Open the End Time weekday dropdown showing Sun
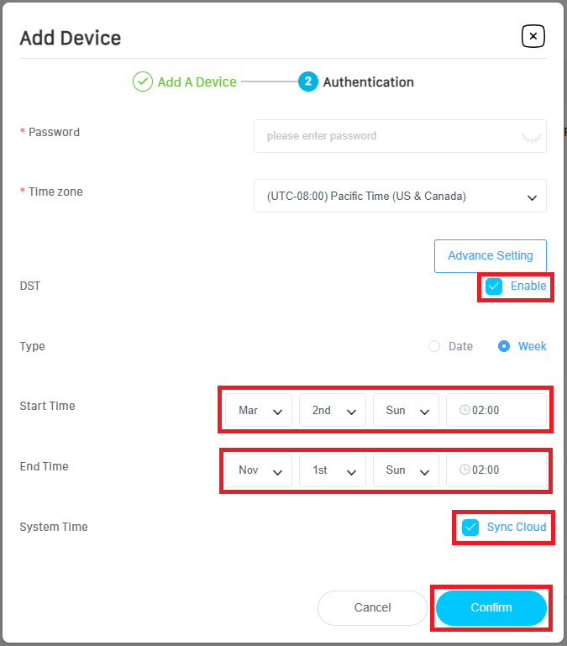This screenshot has height=646, width=567. (x=407, y=470)
